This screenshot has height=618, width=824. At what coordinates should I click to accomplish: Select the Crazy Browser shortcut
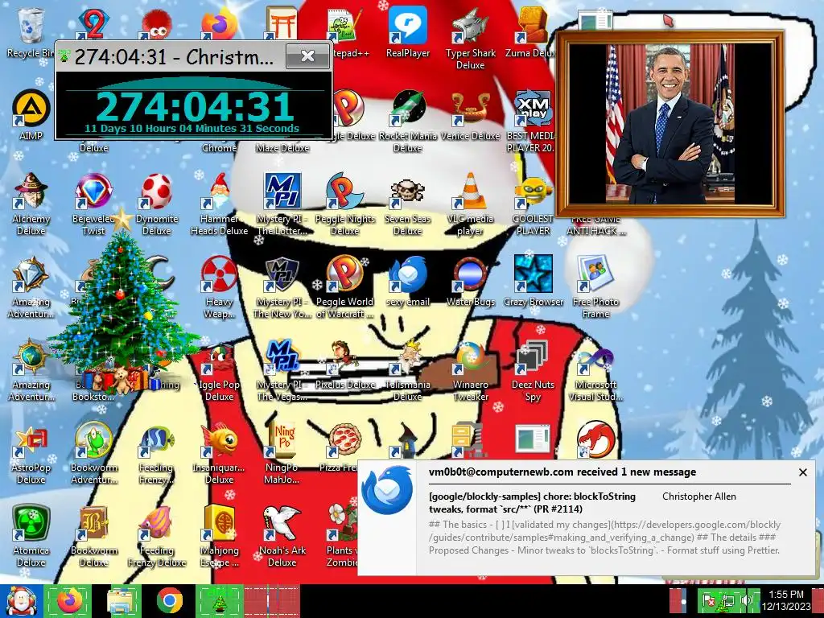533,281
